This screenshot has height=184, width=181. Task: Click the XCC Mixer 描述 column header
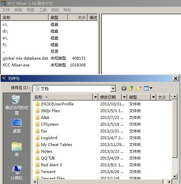(x=92, y=18)
